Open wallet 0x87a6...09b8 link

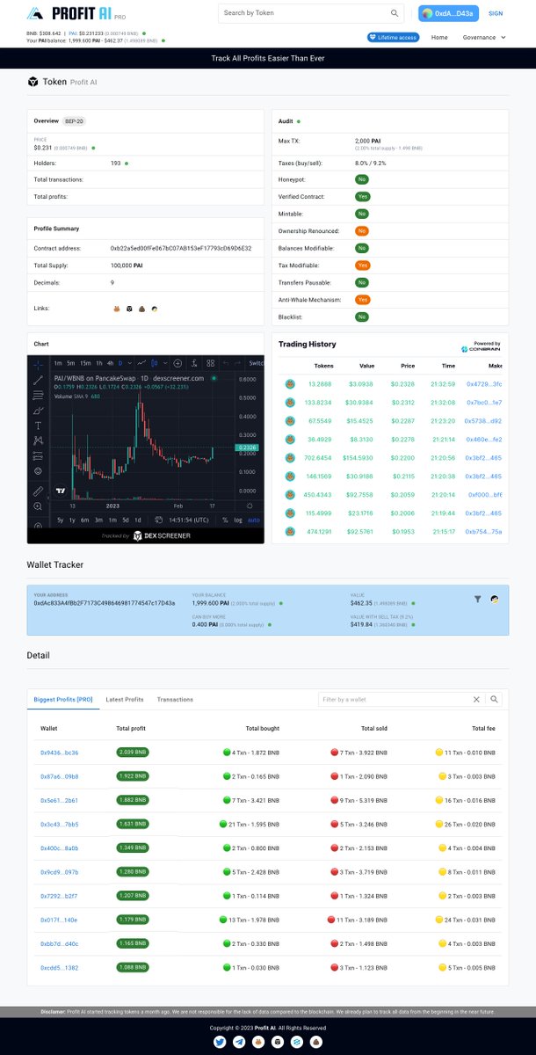tap(59, 776)
